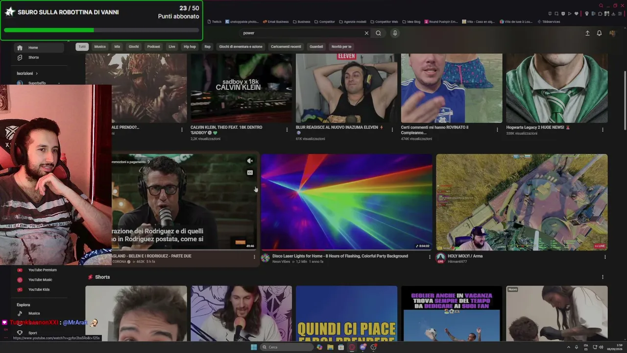Open Copilot icon on the taskbar
The width and height of the screenshot is (627, 353).
319,347
